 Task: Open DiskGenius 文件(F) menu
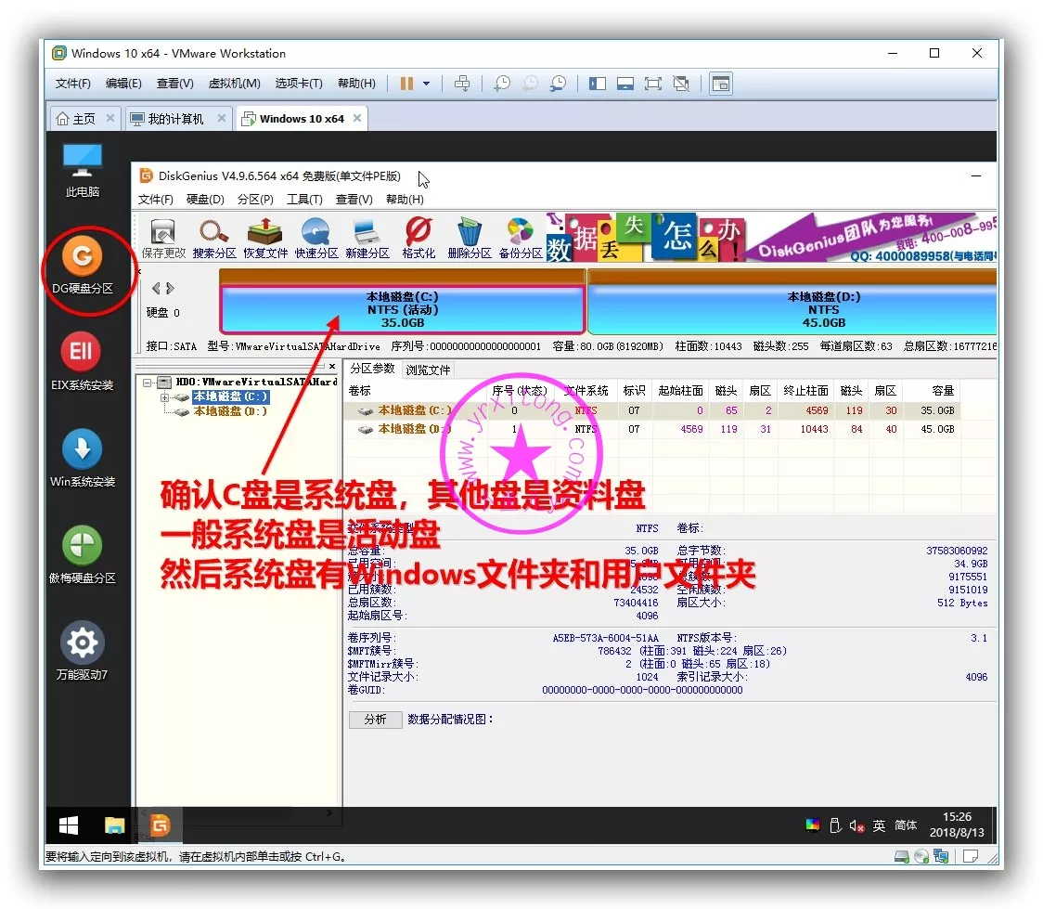coord(155,200)
